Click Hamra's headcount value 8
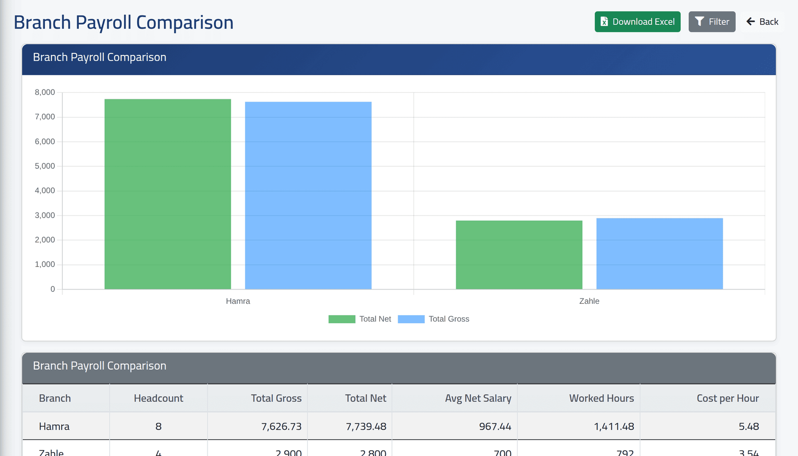 (x=159, y=427)
